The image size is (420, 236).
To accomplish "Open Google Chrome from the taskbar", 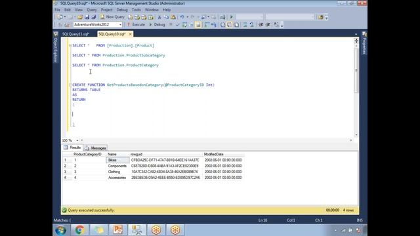I will point(79,230).
